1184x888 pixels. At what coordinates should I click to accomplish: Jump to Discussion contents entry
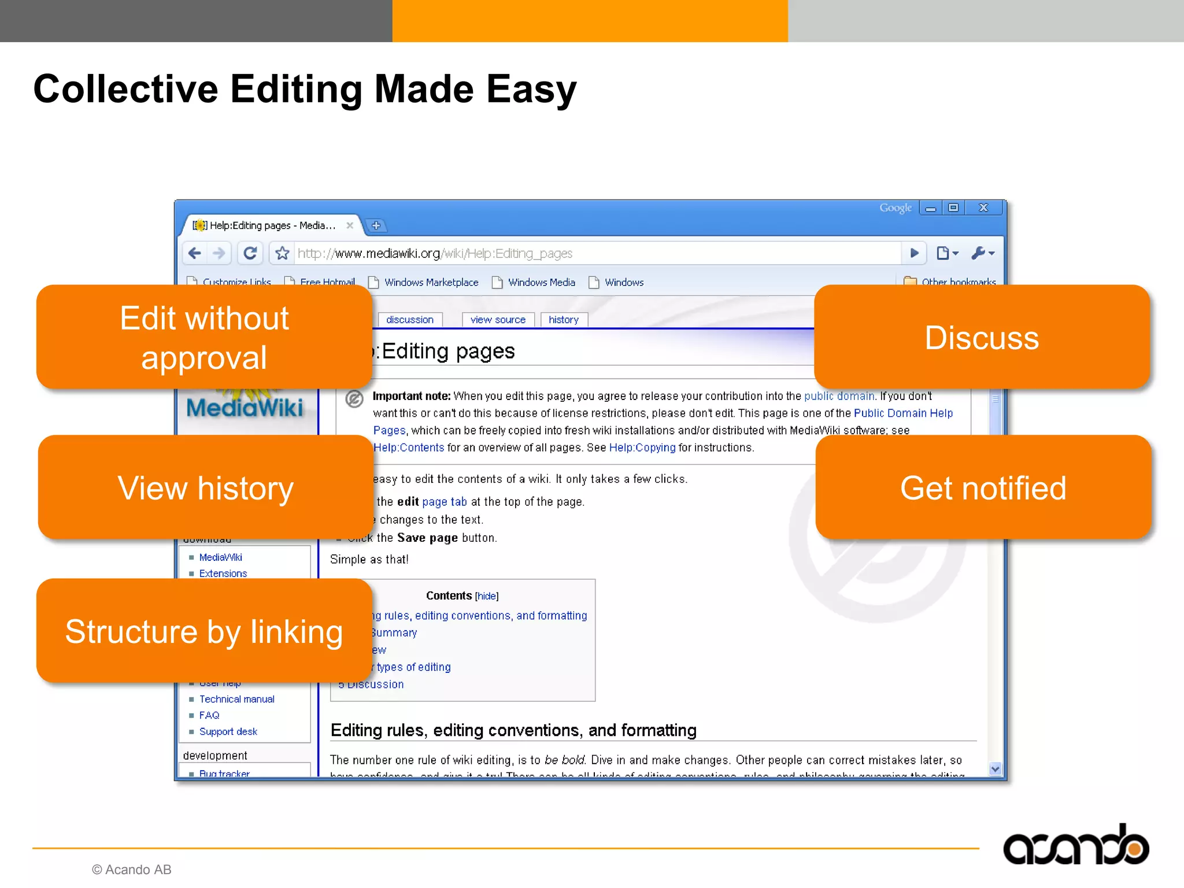point(371,684)
